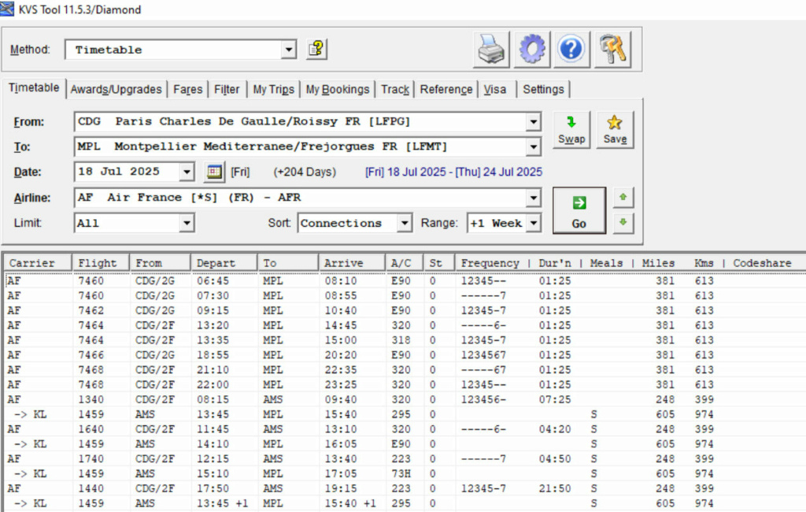Click the From column header in results
Image resolution: width=806 pixels, height=512 pixels.
pyautogui.click(x=161, y=263)
